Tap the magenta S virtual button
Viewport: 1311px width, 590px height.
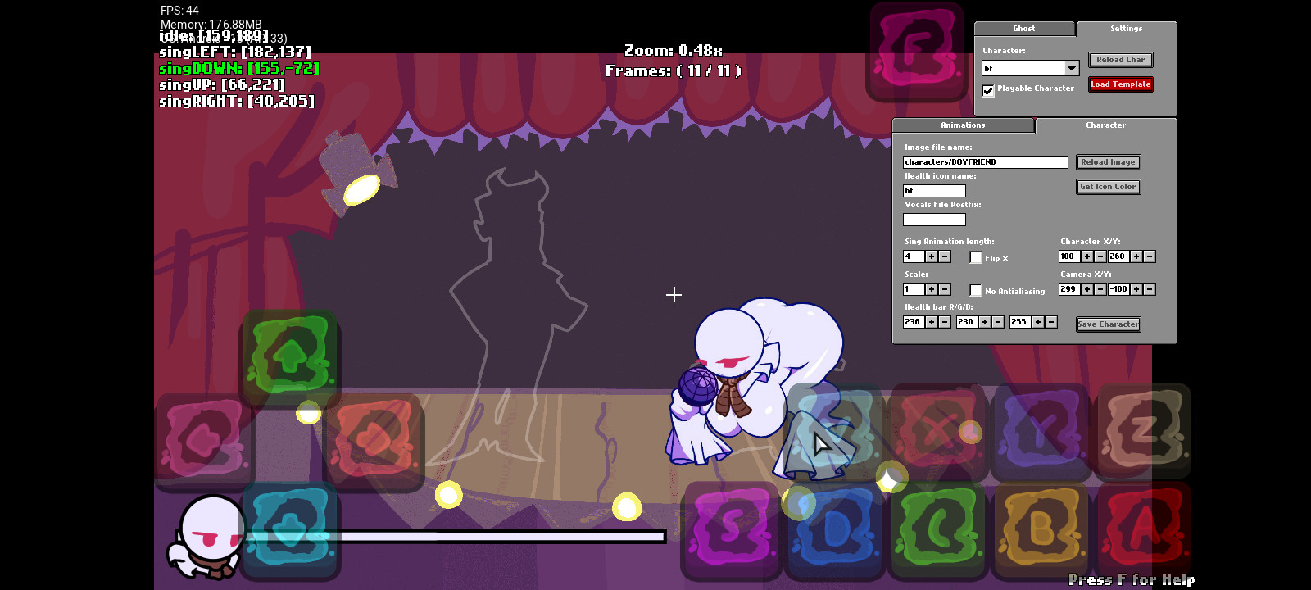click(x=732, y=530)
